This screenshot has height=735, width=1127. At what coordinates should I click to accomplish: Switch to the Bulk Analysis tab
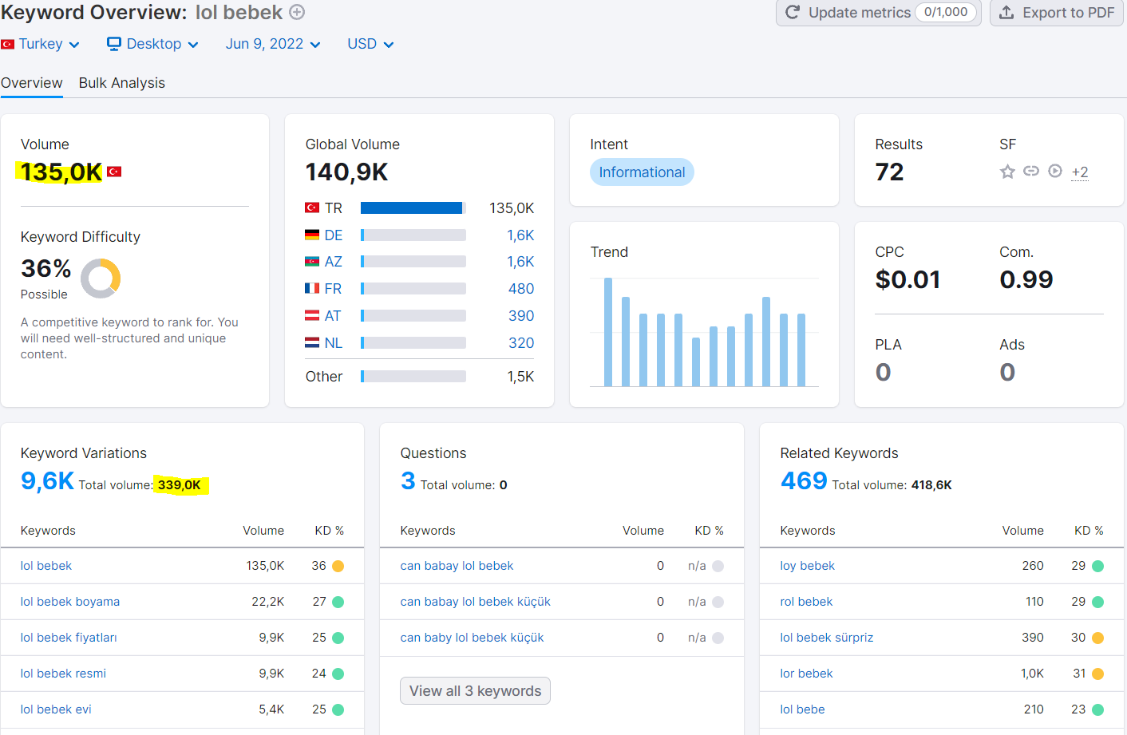pyautogui.click(x=122, y=83)
